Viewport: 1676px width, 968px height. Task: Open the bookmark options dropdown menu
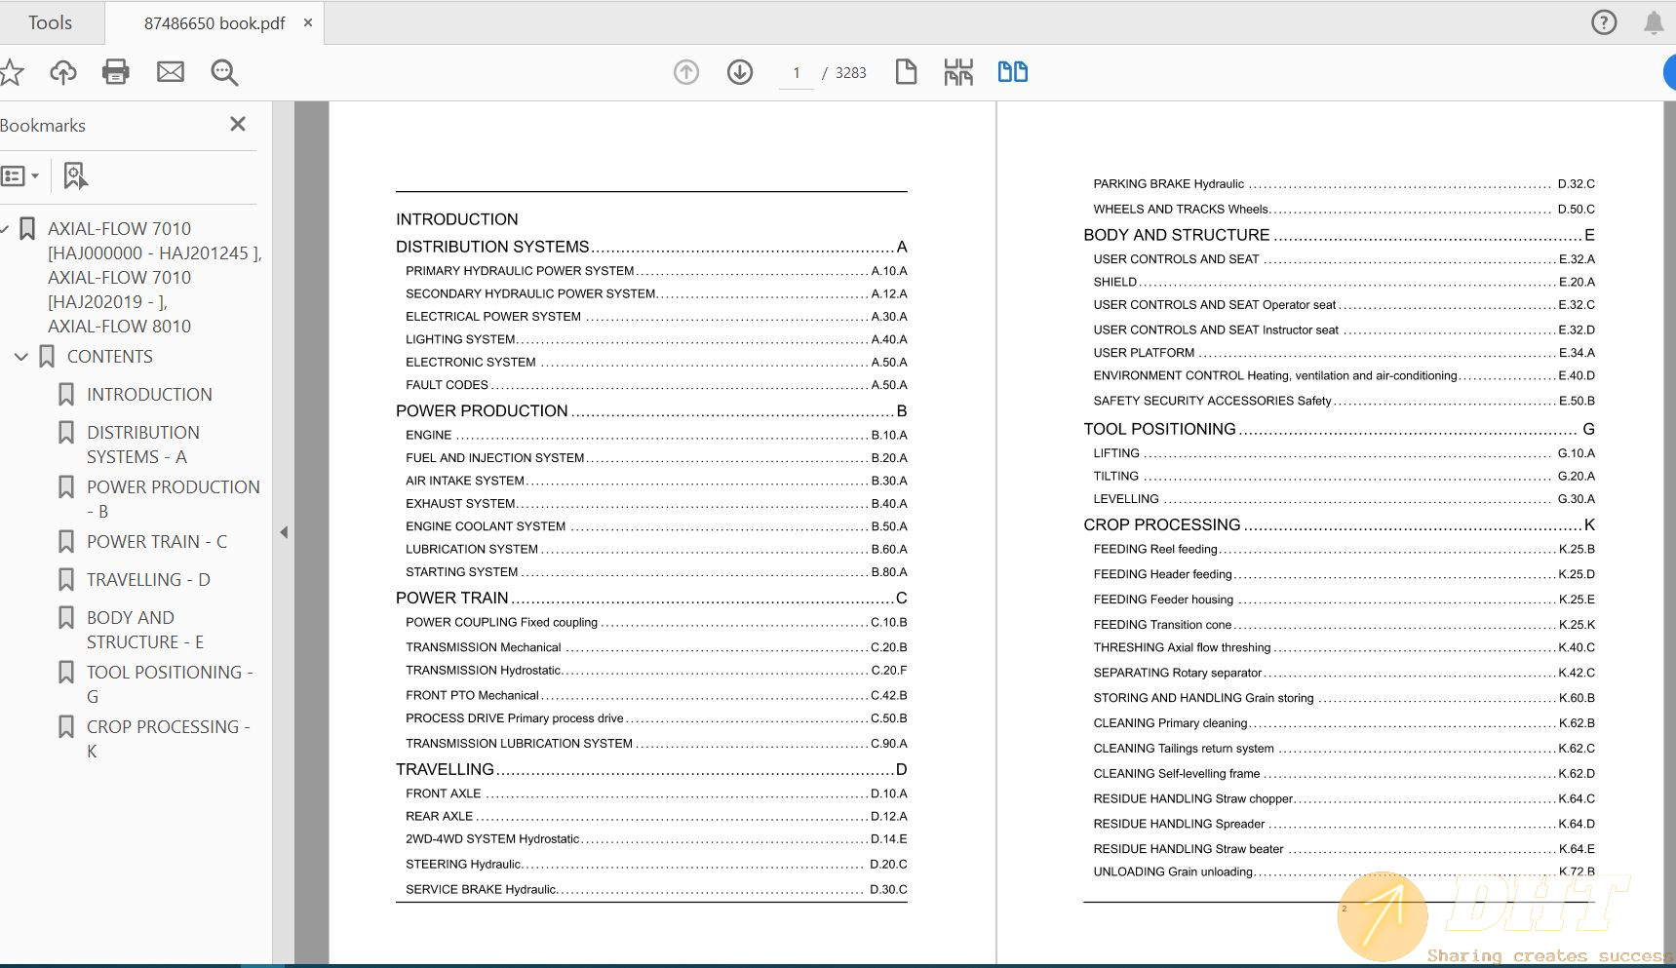(19, 176)
